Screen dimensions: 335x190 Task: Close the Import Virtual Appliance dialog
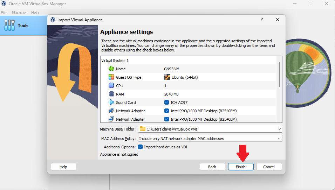[x=278, y=20]
